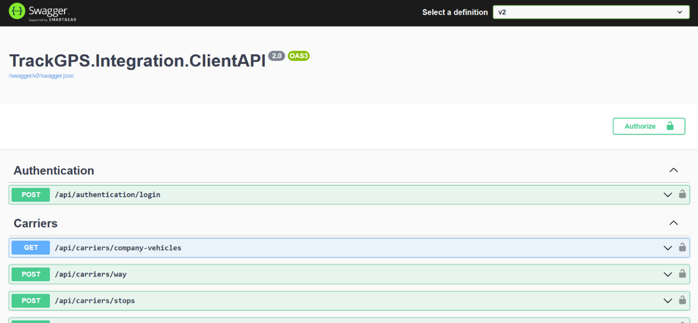This screenshot has width=698, height=323.
Task: Click the Authorize button
Action: (649, 126)
